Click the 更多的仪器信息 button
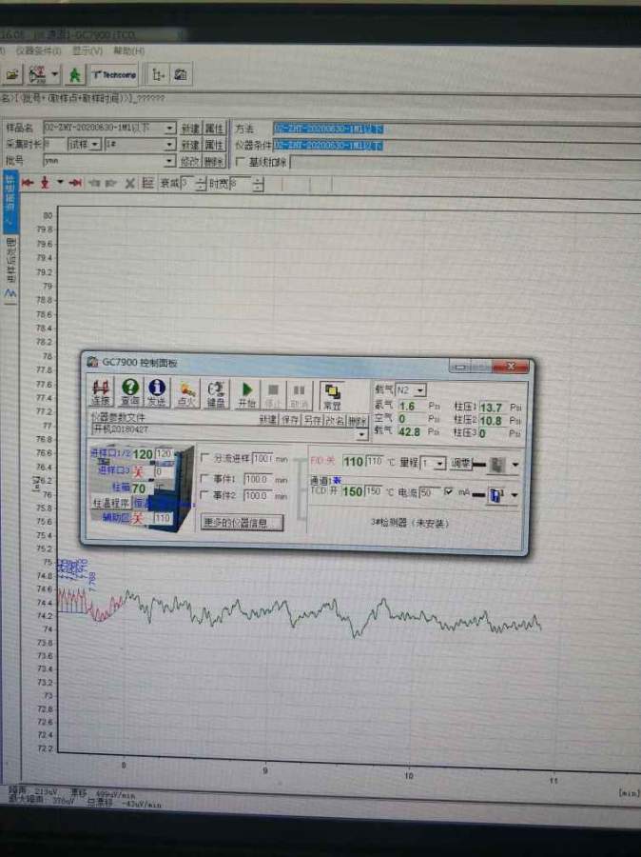 pos(242,523)
